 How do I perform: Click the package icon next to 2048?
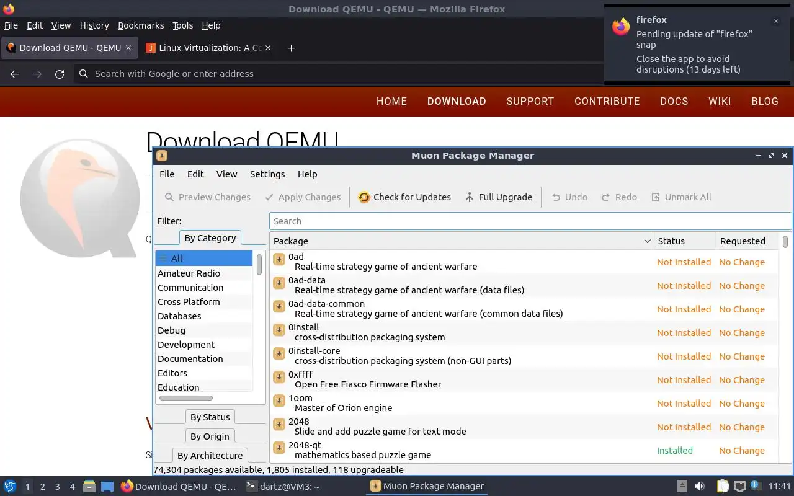pyautogui.click(x=279, y=425)
